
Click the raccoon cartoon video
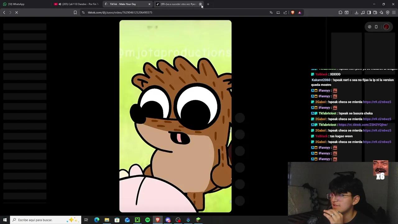tap(175, 116)
